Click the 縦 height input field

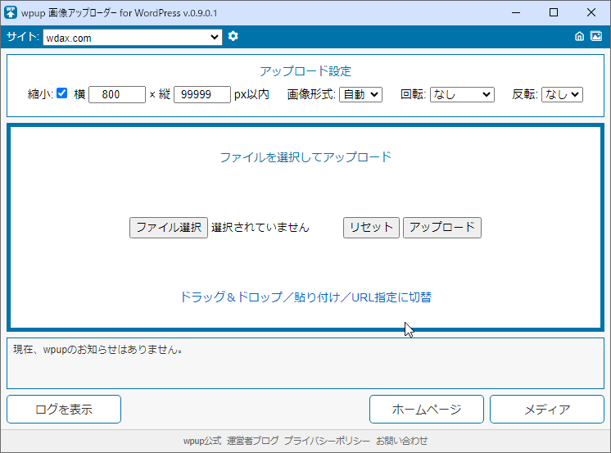click(202, 94)
